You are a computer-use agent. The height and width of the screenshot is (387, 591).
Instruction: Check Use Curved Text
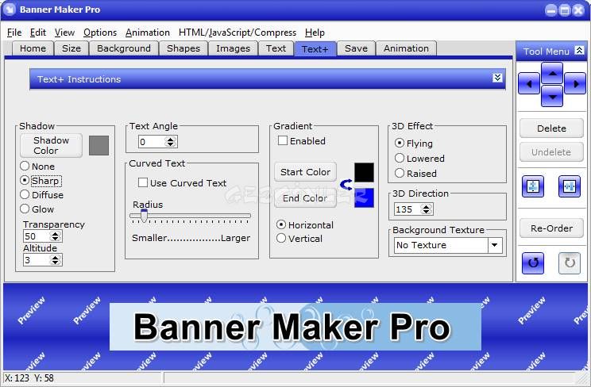[x=143, y=182]
